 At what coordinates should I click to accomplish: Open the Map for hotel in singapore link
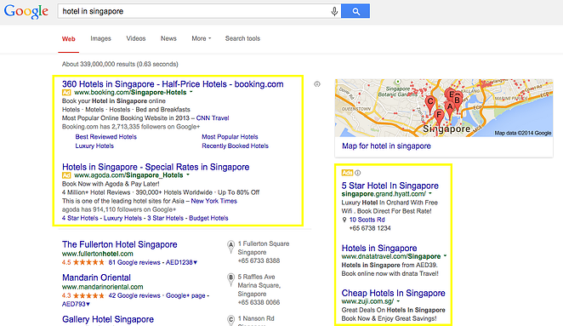pyautogui.click(x=386, y=146)
